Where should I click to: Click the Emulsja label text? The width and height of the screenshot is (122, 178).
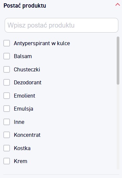tap(24, 109)
